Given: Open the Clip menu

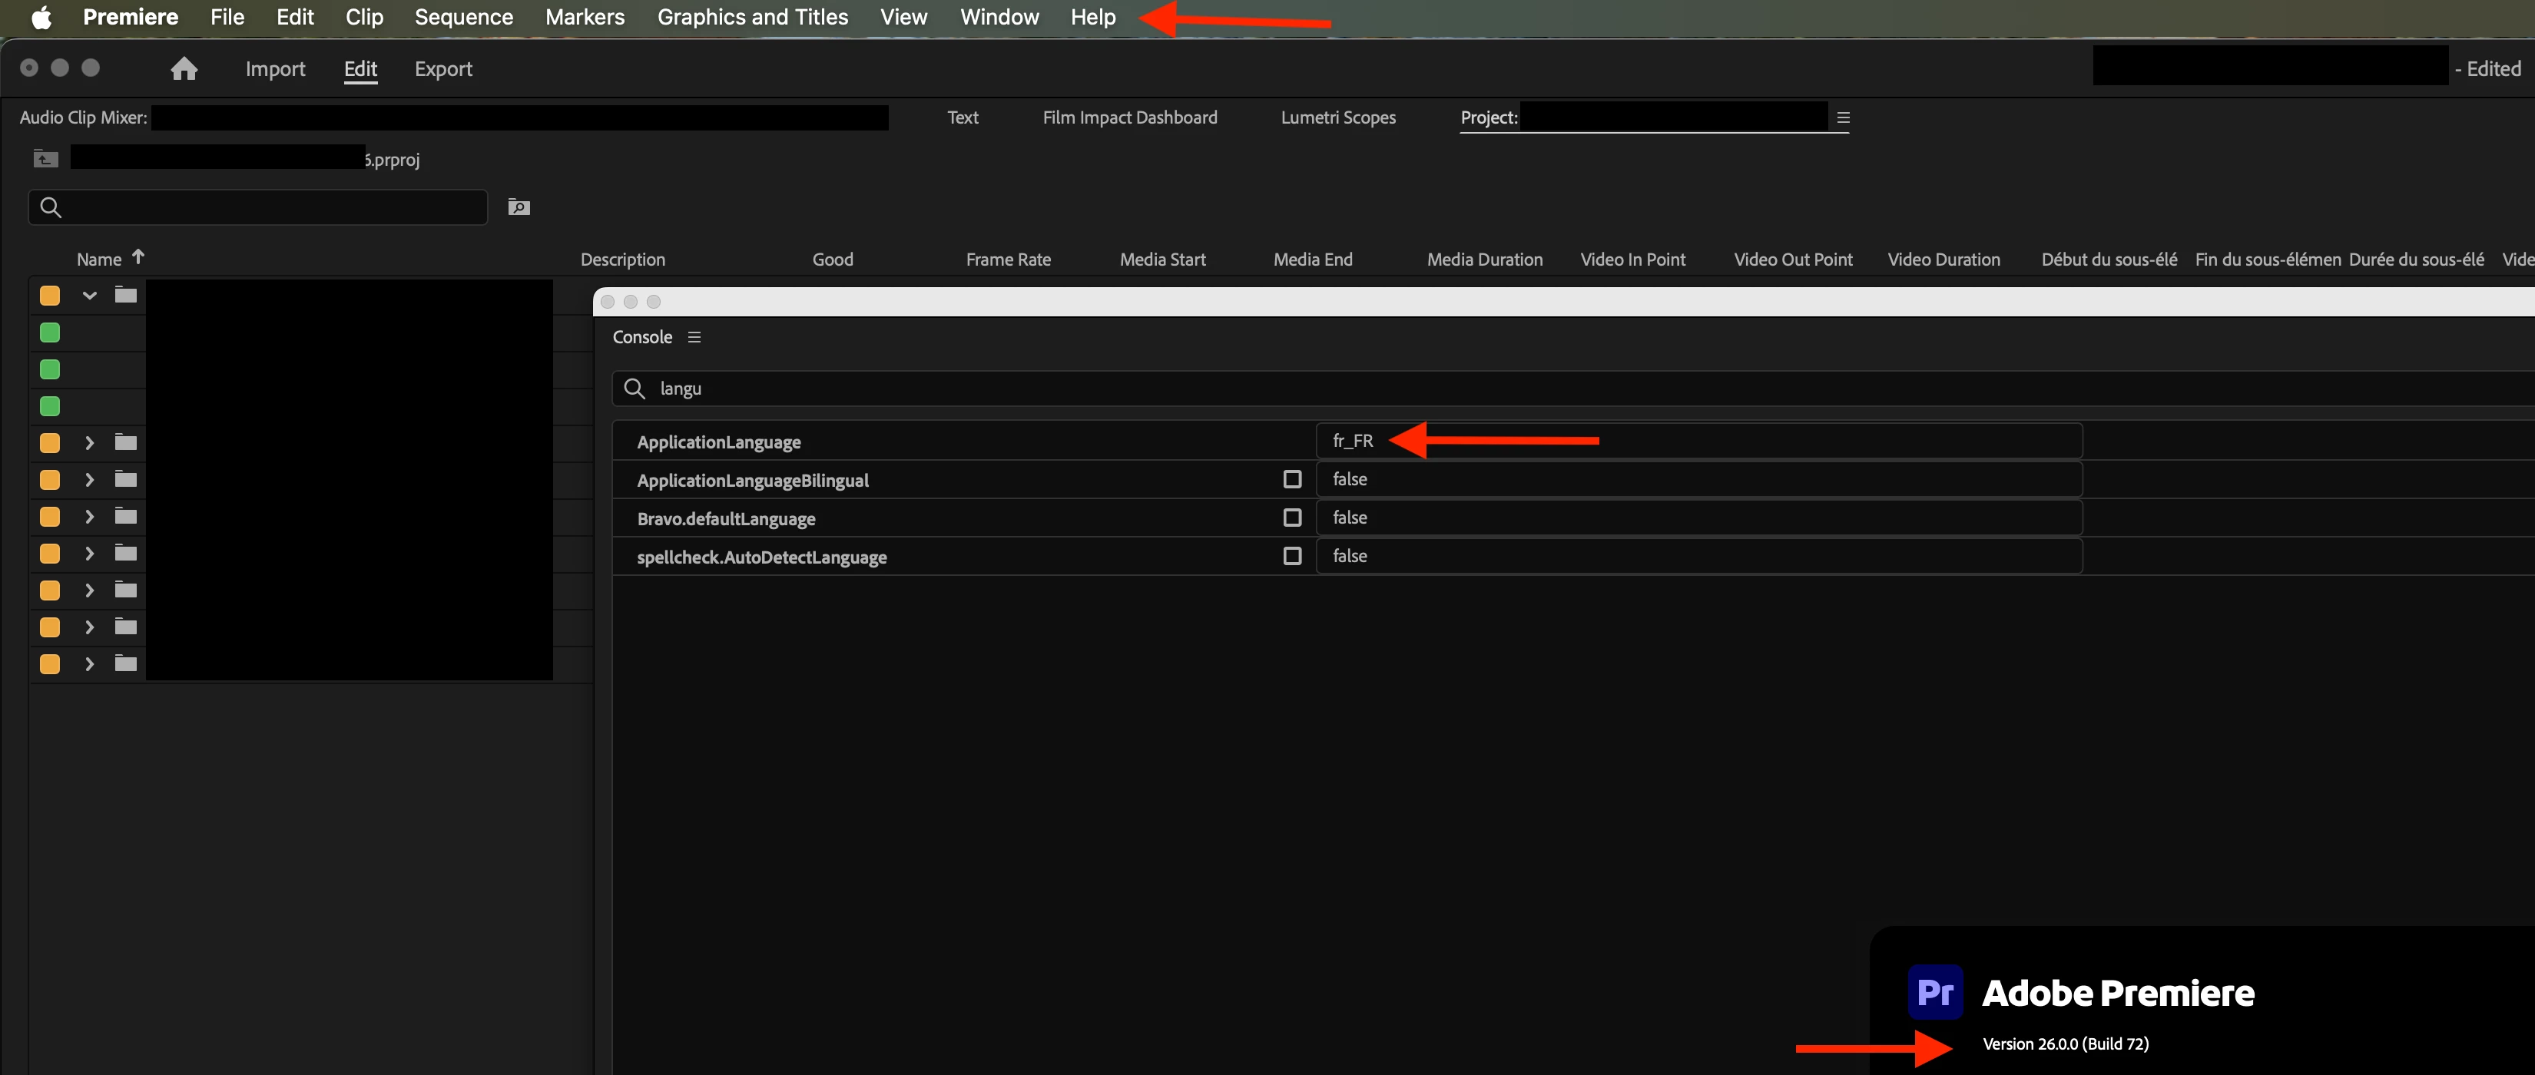Looking at the screenshot, I should (x=364, y=17).
